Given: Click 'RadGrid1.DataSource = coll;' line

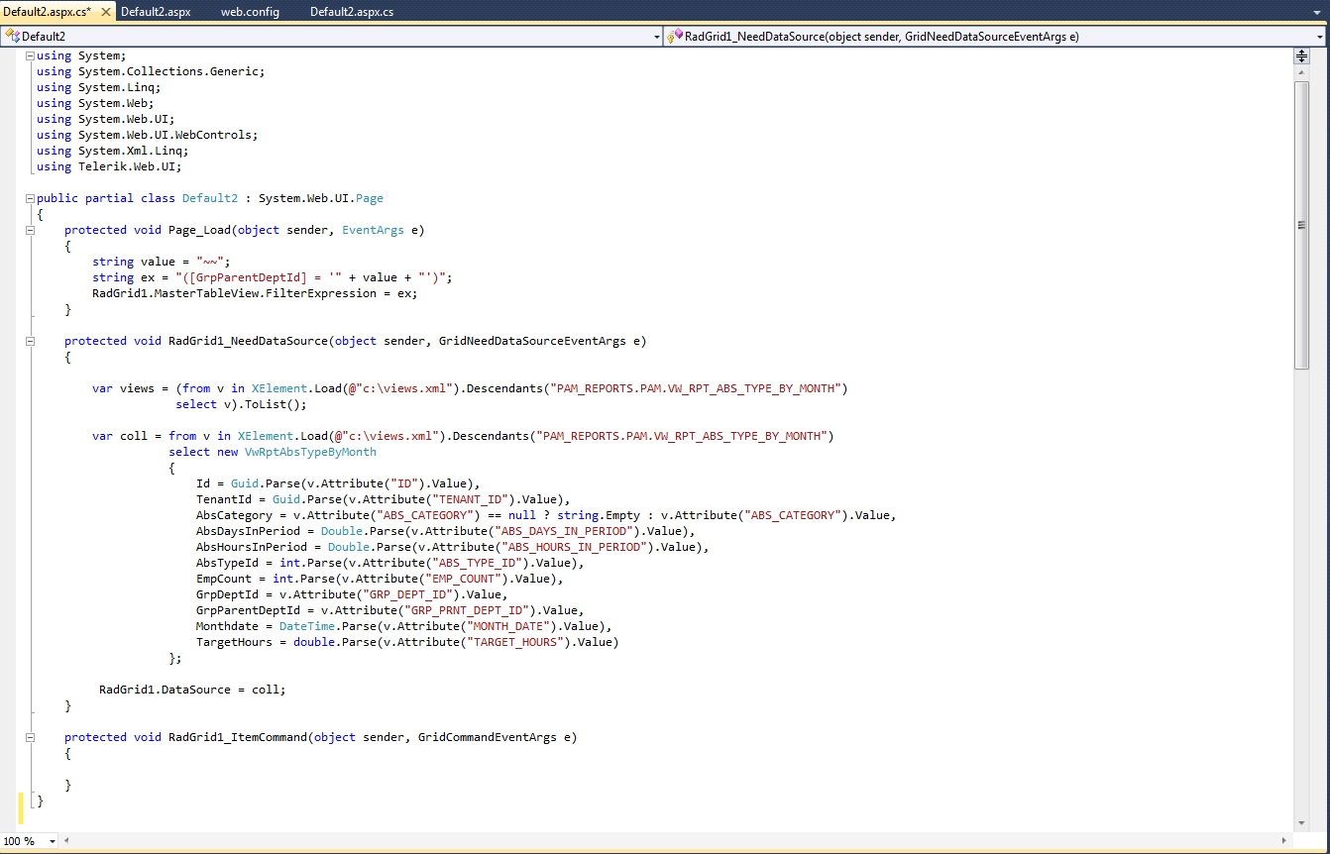Looking at the screenshot, I should pos(192,690).
